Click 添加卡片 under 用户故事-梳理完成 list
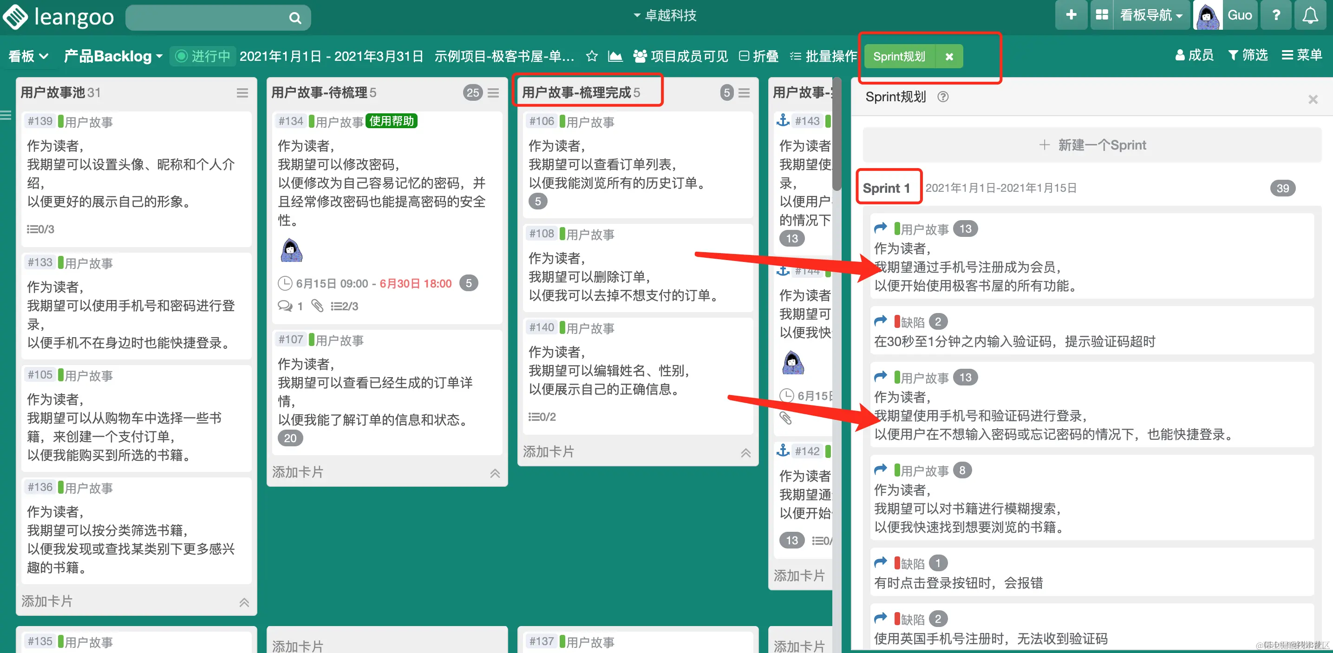The width and height of the screenshot is (1333, 653). tap(549, 452)
